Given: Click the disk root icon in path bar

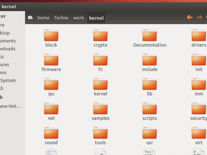Looking at the screenshot, I should (x=30, y=18).
